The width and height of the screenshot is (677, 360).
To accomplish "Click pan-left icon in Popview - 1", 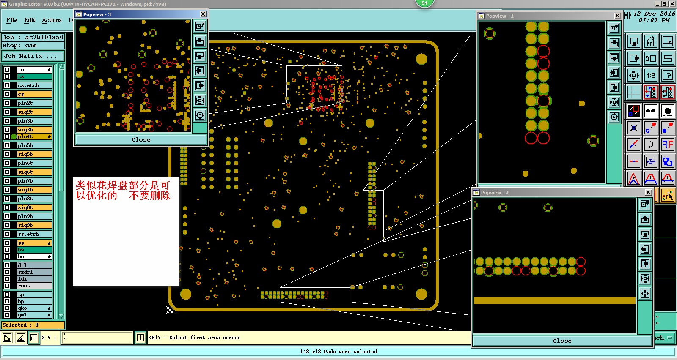I will [x=614, y=73].
